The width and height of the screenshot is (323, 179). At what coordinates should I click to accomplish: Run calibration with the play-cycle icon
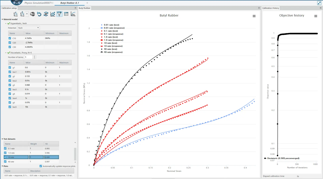pos(46,14)
